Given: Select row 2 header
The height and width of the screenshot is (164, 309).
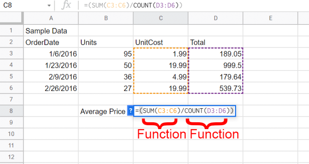Looking at the screenshot, I should [11, 42].
